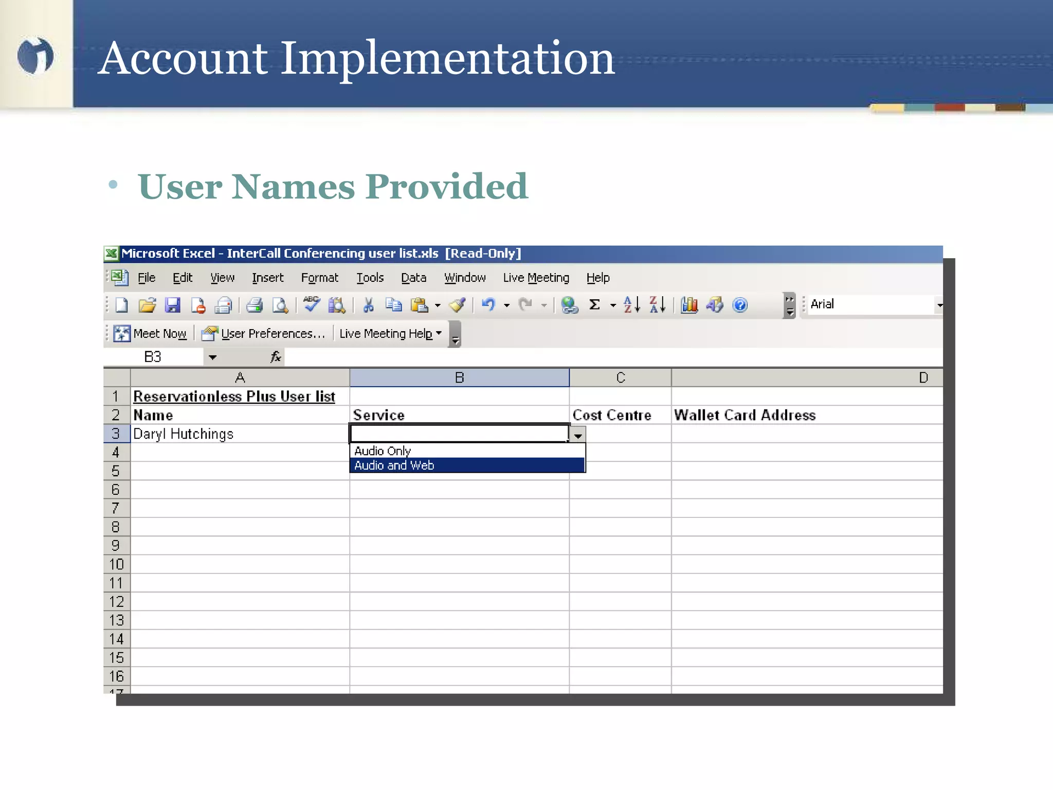Click the E-mail envelope icon
Viewport: 1053px width, 790px height.
(223, 305)
